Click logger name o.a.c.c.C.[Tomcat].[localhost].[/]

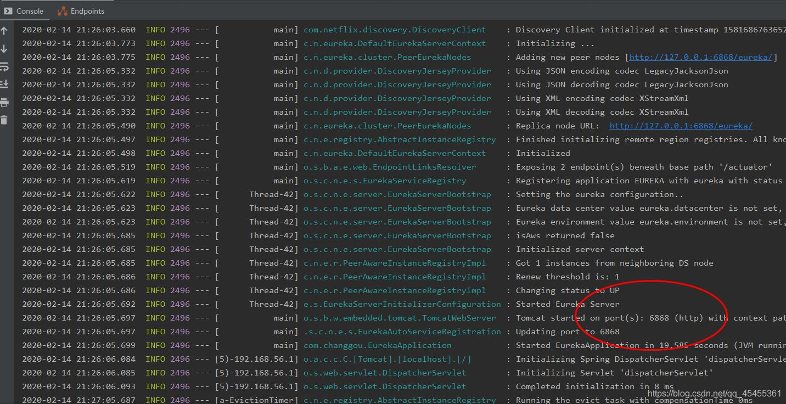point(388,359)
